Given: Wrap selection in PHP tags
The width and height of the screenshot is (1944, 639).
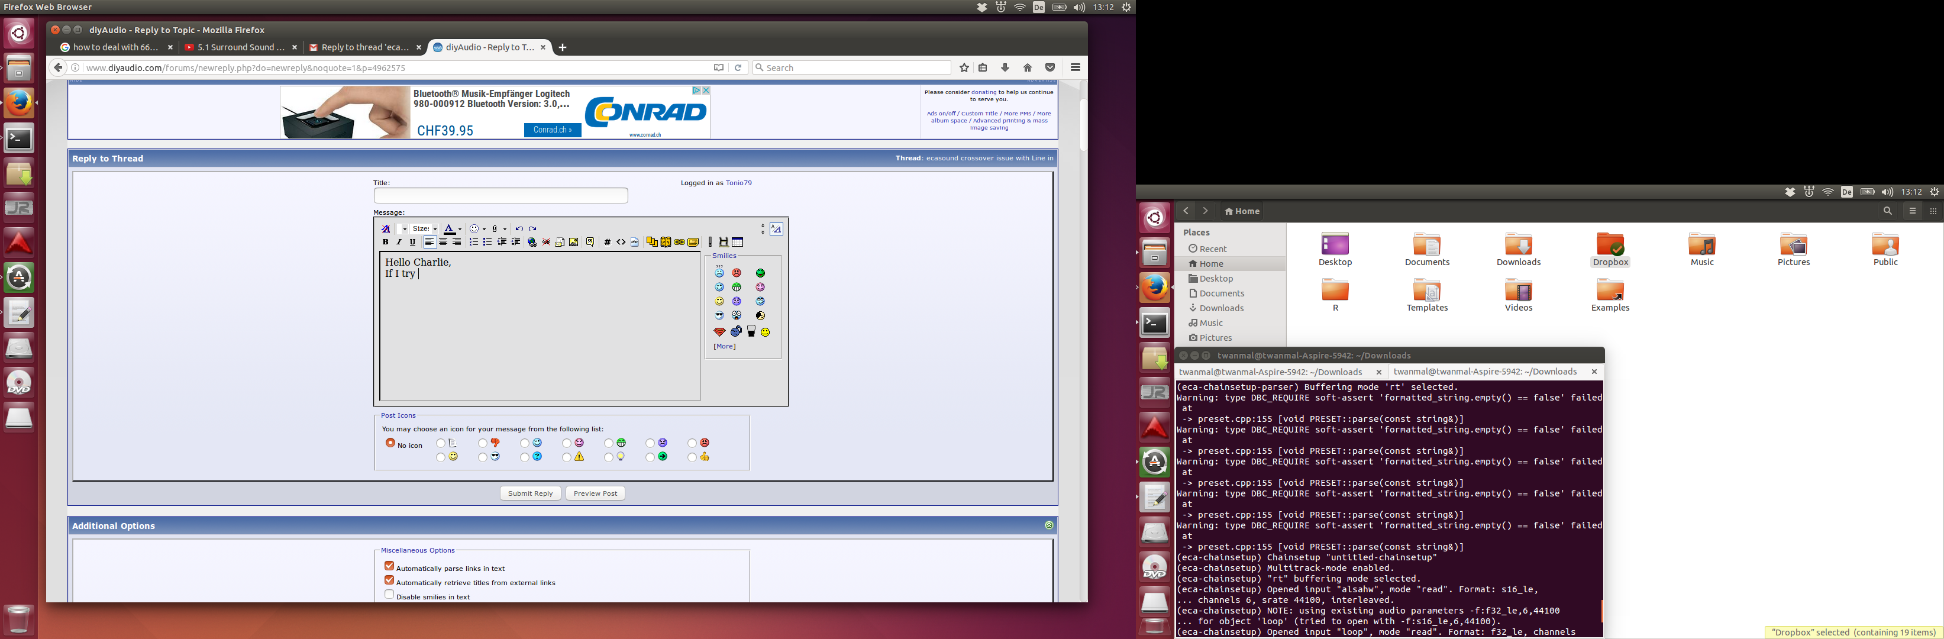Looking at the screenshot, I should 635,242.
